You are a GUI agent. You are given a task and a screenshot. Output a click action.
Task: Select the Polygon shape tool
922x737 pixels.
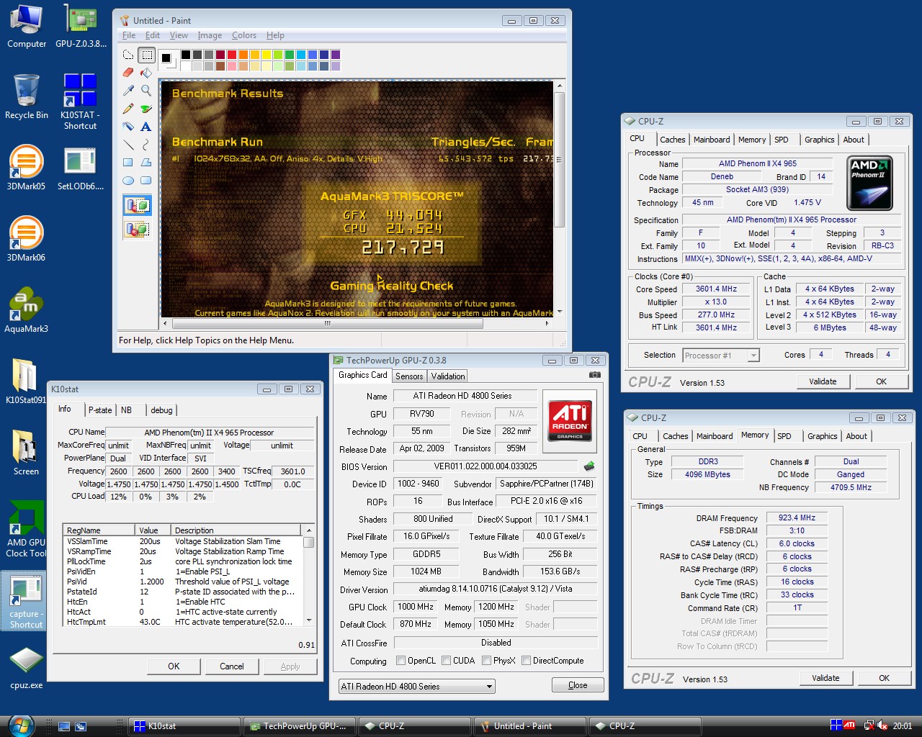tap(146, 163)
